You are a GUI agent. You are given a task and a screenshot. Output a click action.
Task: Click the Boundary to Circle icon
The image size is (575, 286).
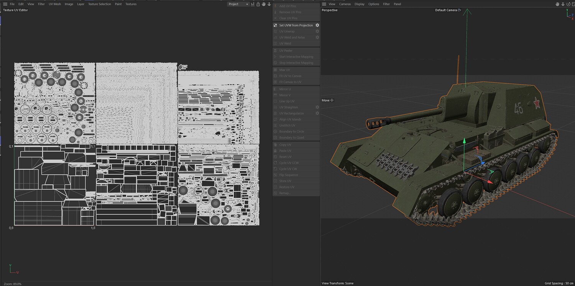[275, 132]
